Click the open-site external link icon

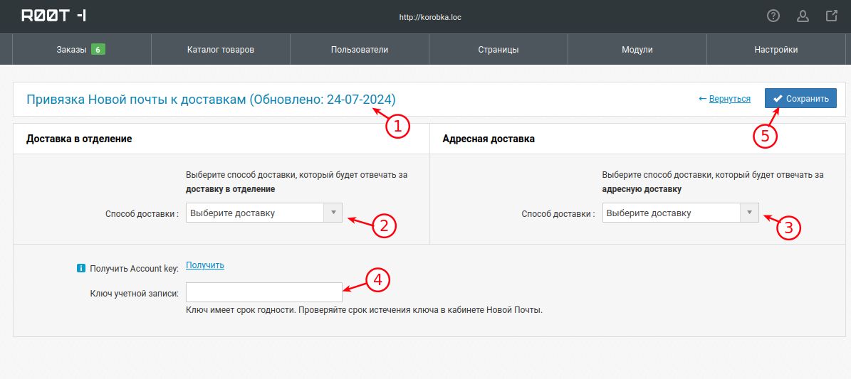tap(832, 16)
